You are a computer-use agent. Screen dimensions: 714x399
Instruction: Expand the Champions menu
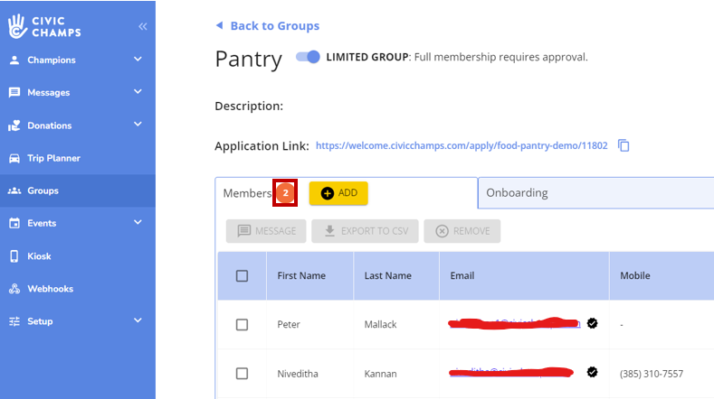pyautogui.click(x=138, y=60)
